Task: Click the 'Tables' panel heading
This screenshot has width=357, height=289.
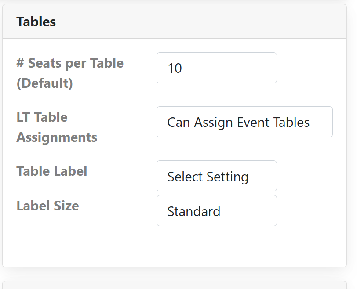Action: tap(36, 22)
